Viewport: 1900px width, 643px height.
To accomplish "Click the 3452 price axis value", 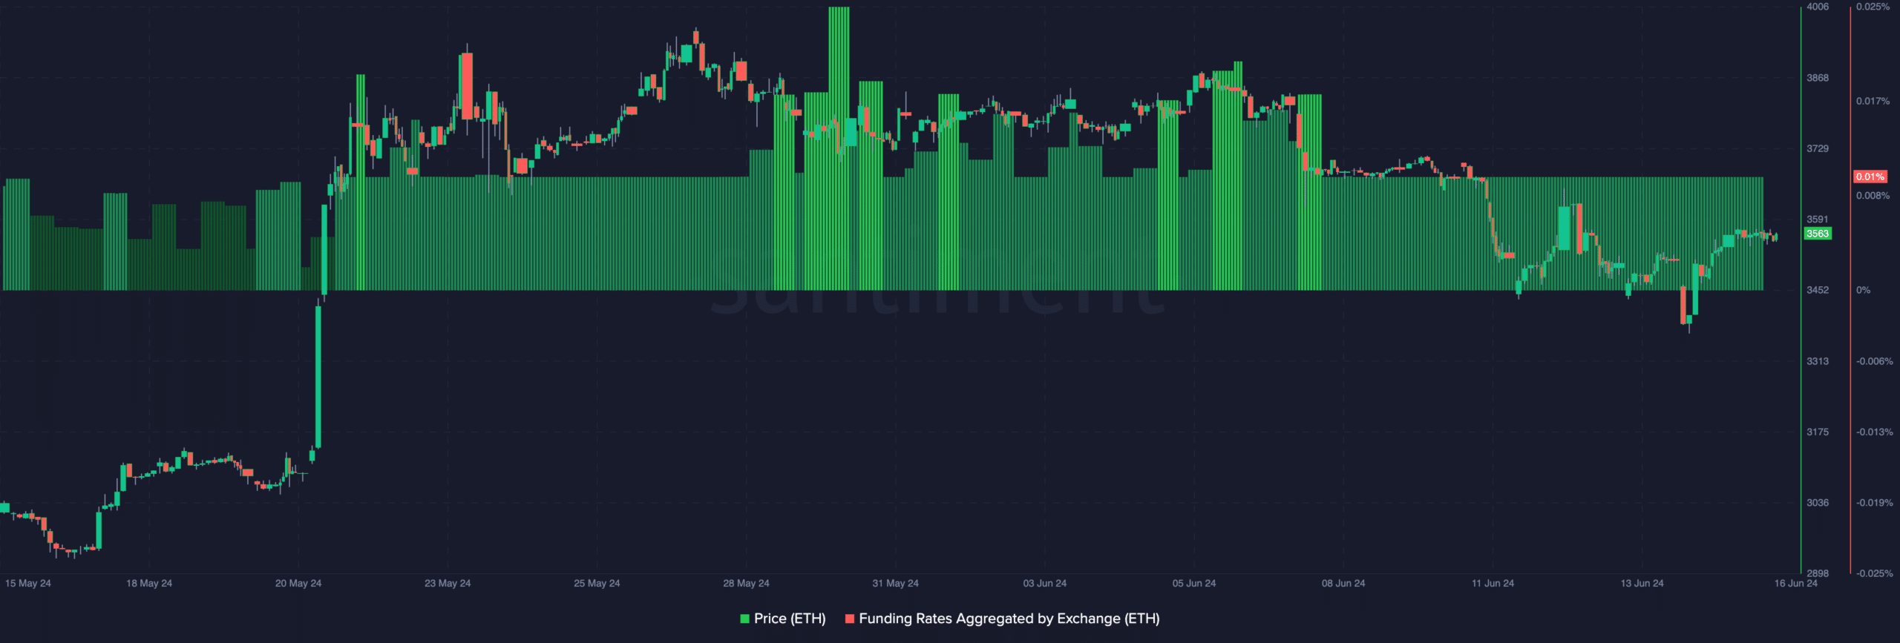I will [1818, 290].
